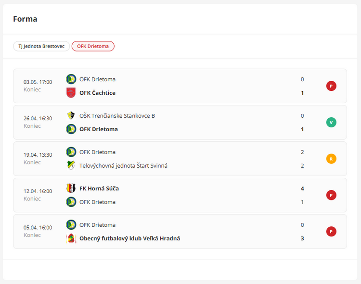Click OFK Drietoma logo in 03.05. match

(x=71, y=79)
